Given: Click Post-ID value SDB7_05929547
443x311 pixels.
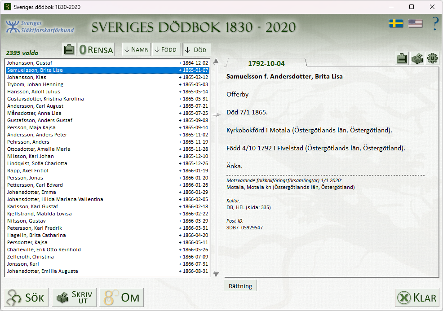Looking at the screenshot, I should (244, 228).
